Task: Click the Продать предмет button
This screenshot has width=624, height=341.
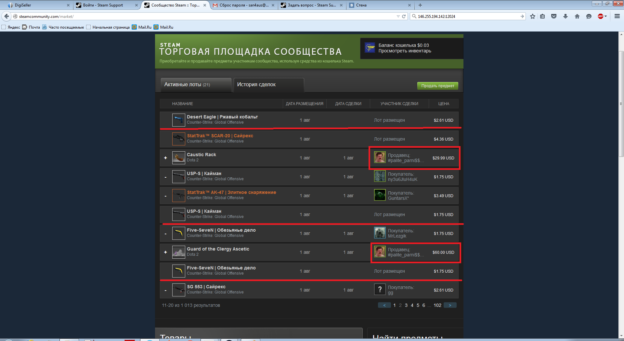Action: (438, 86)
